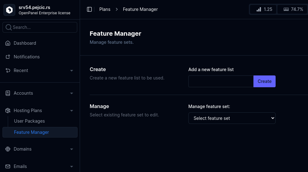Image resolution: width=308 pixels, height=172 pixels.
Task: Click the Feature Manager breadcrumb
Action: click(x=140, y=9)
